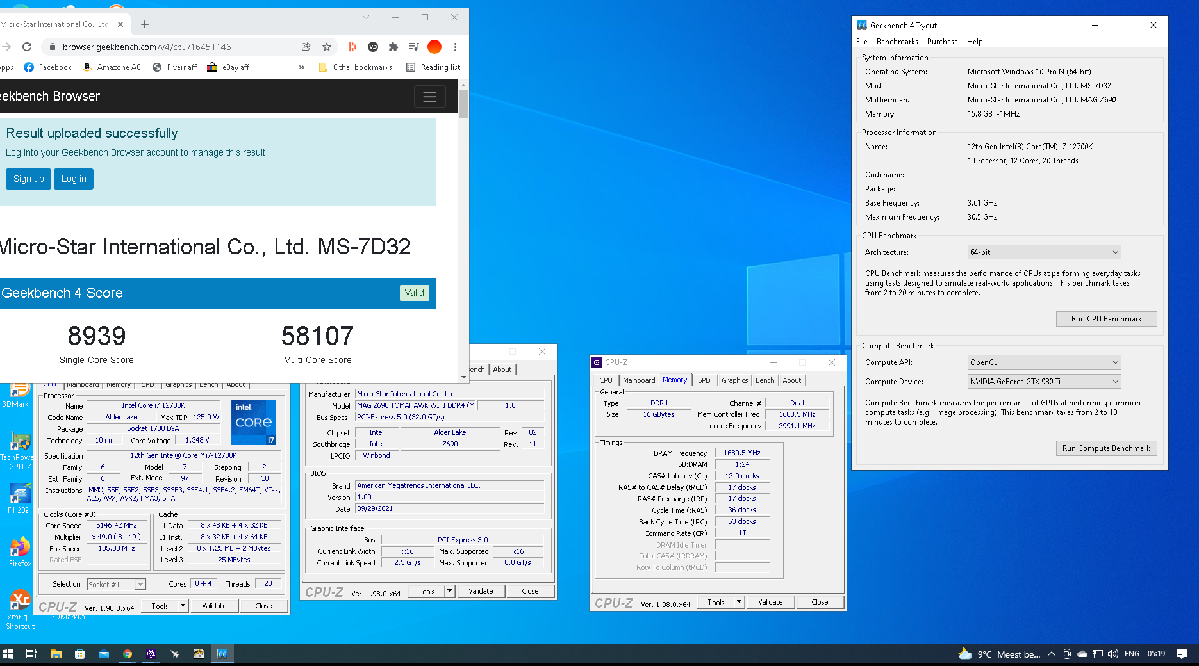1199x666 pixels.
Task: Click the scrollbar down arrow in browser
Action: (x=463, y=377)
